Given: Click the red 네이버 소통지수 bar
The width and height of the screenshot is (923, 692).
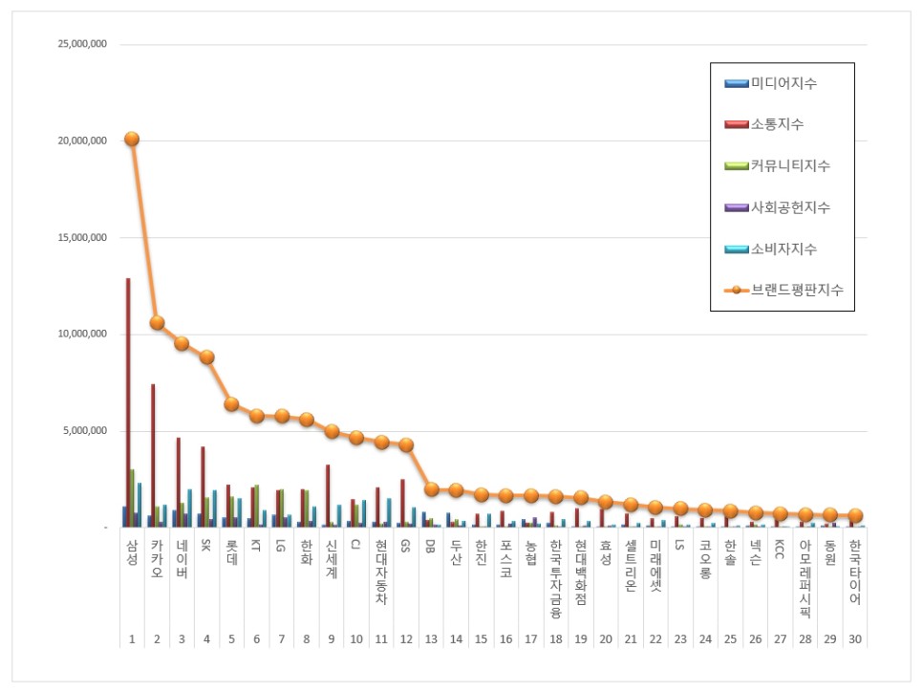Looking at the screenshot, I should [179, 483].
